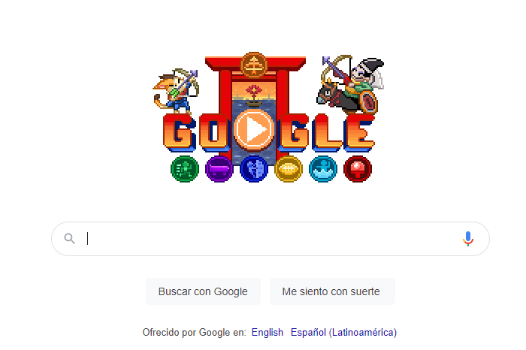526x350 pixels.
Task: Click the Me siento con suerte button
Action: [x=332, y=291]
